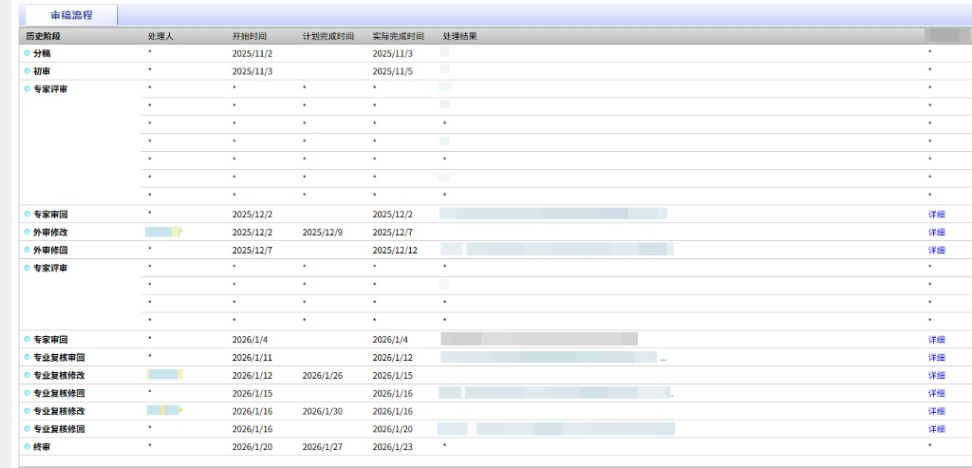Open 详细 link for 外审修改 row
Screen dimensions: 972x468
936,232
